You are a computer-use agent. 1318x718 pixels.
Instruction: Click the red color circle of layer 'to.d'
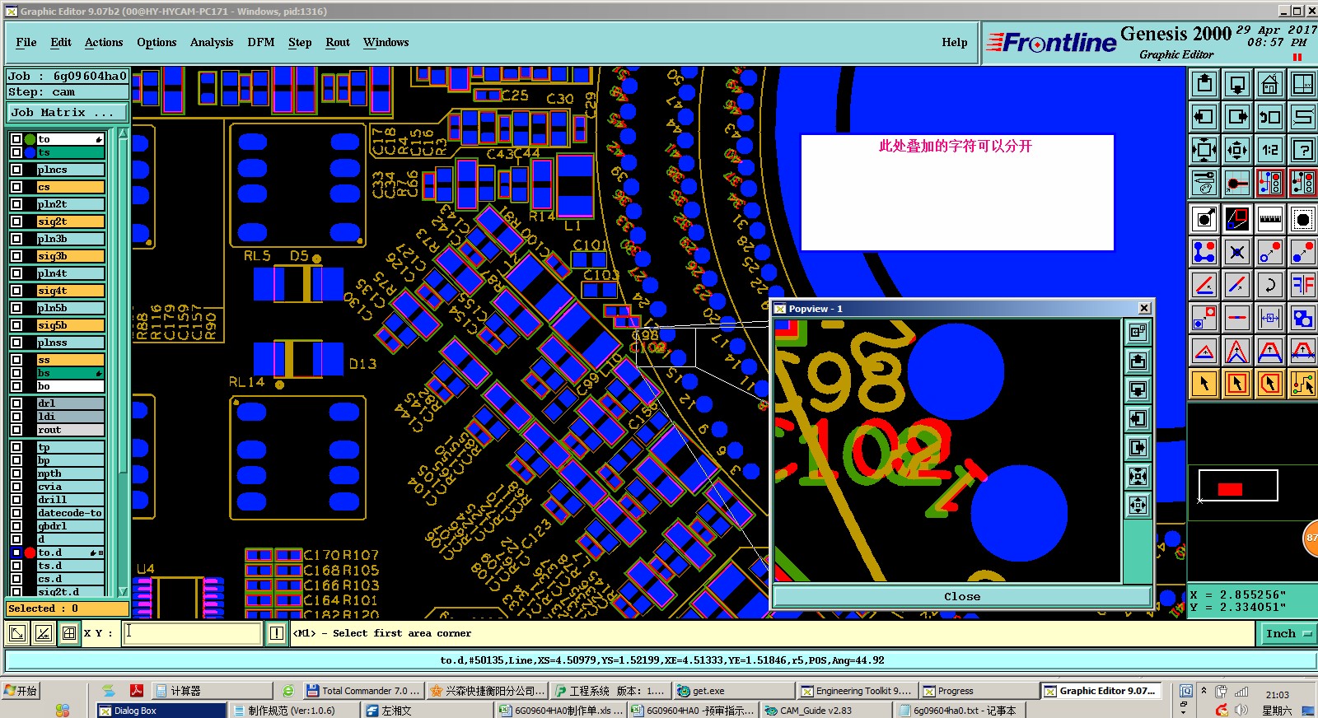point(30,552)
